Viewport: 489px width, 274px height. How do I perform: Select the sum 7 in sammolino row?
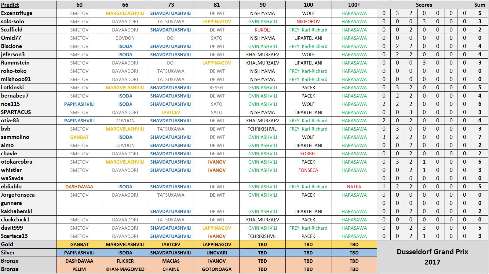point(480,137)
